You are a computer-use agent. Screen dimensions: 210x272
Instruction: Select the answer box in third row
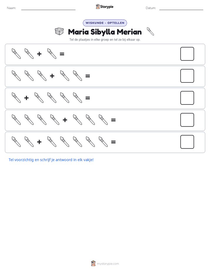tap(187, 98)
